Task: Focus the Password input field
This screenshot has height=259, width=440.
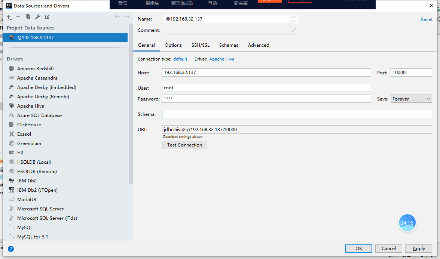Action: [266, 99]
